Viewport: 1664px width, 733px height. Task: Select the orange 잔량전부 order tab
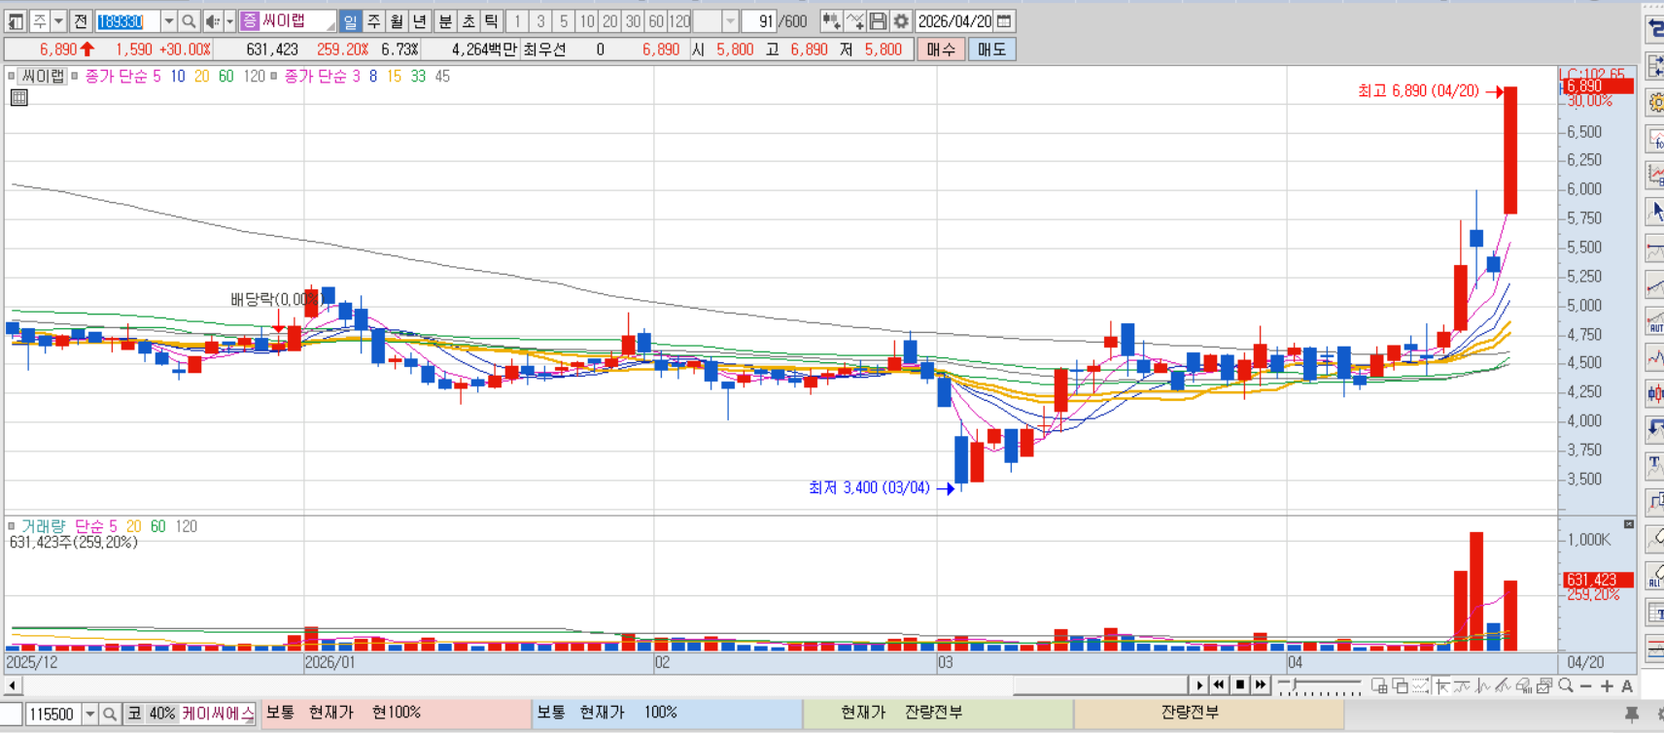pos(1209,714)
